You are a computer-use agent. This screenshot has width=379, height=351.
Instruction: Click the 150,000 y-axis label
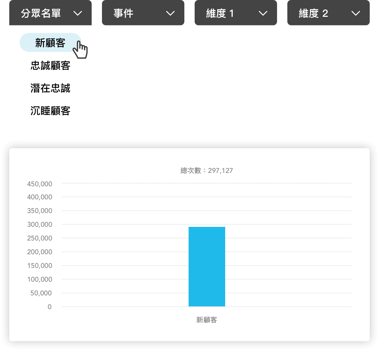(x=39, y=266)
